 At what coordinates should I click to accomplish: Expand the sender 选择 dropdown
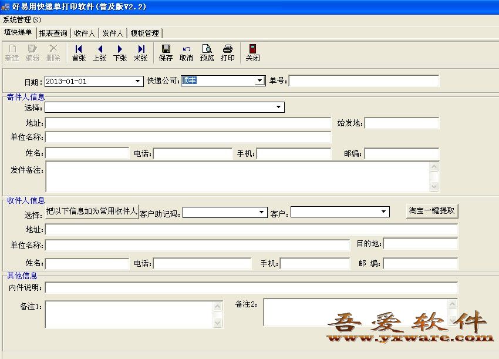[278, 107]
